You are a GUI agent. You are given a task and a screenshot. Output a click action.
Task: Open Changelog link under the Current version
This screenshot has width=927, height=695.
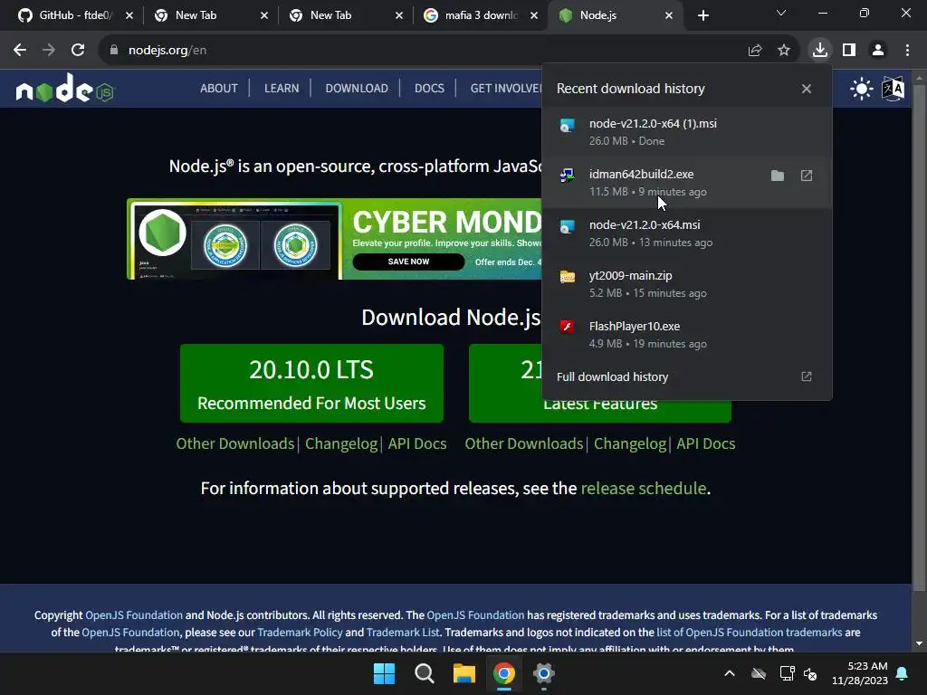(x=630, y=443)
